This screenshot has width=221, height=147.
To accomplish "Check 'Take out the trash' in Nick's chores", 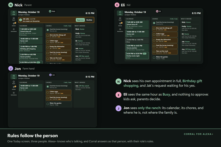I will point(48,59).
